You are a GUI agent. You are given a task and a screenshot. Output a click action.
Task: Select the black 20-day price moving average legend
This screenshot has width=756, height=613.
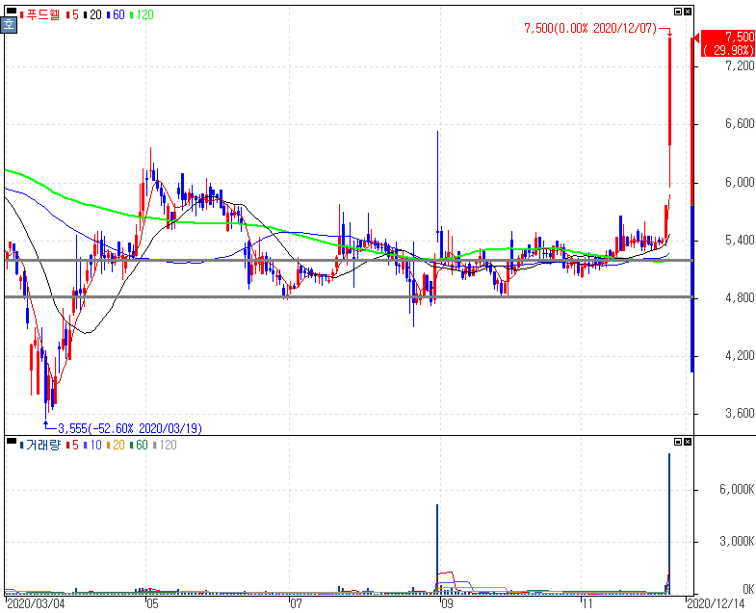tap(92, 15)
